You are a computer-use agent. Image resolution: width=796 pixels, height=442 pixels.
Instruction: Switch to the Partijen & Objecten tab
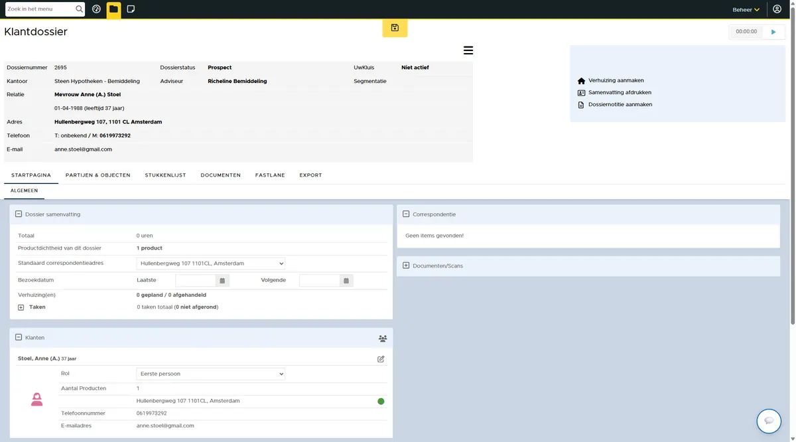pyautogui.click(x=98, y=175)
